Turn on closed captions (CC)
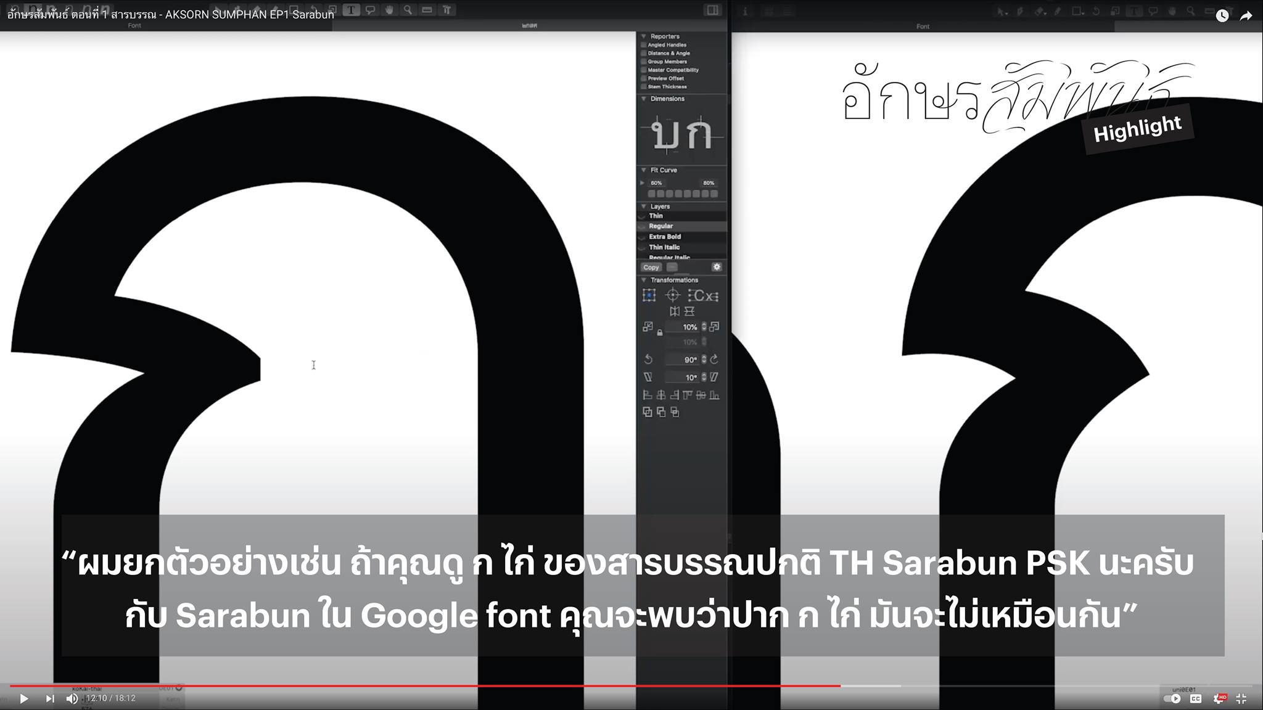Image resolution: width=1263 pixels, height=710 pixels. point(1196,698)
